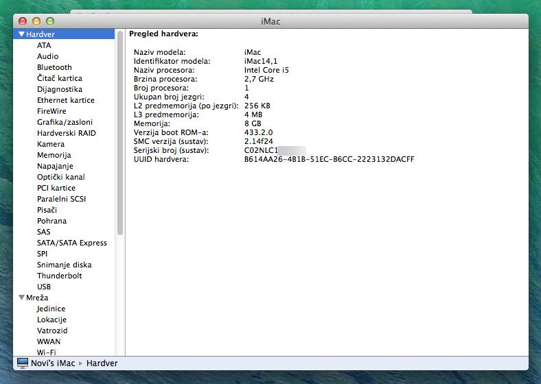Open the Thunderbolt hardware entry
The height and width of the screenshot is (384, 541).
59,276
